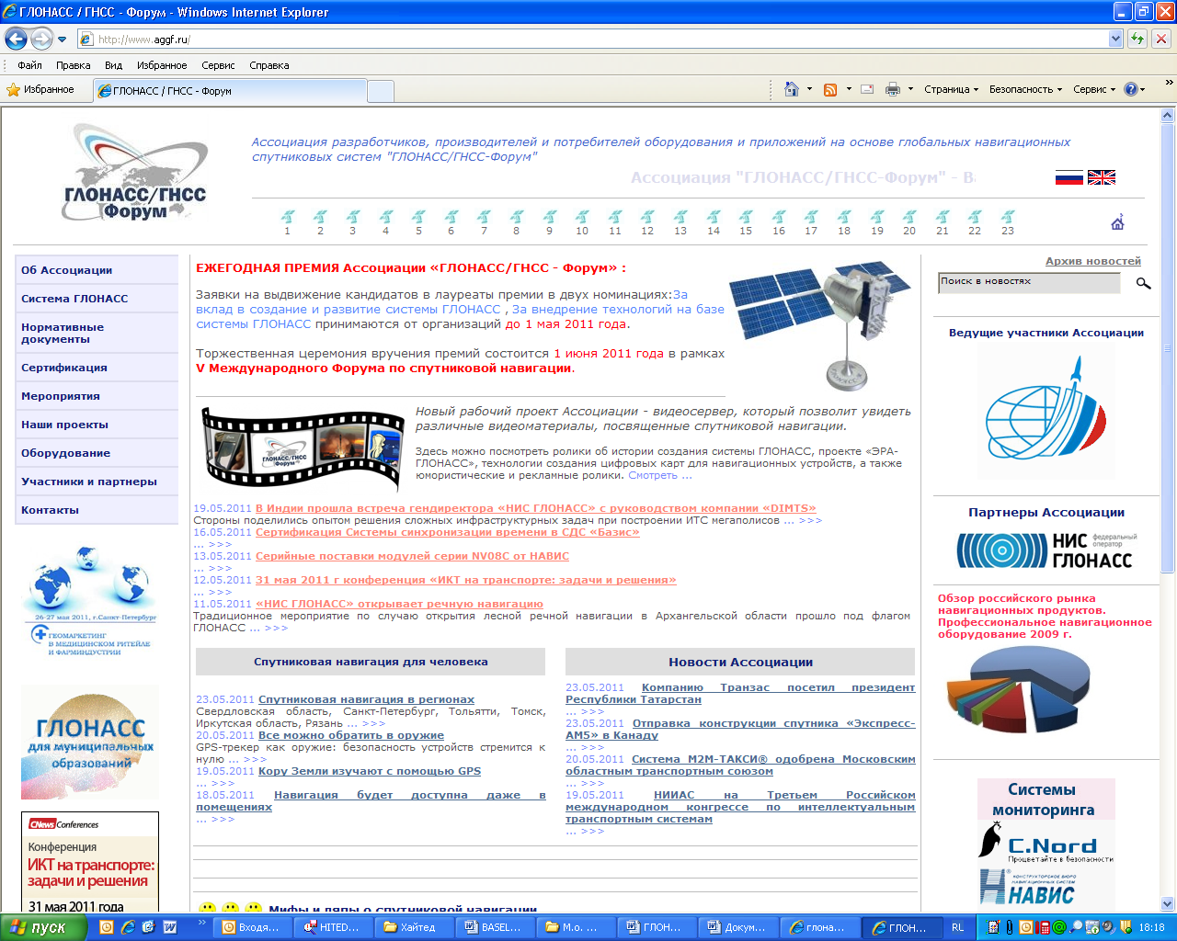The height and width of the screenshot is (941, 1177).
Task: Expand the Безопасность toolbar dropdown
Action: click(1025, 89)
